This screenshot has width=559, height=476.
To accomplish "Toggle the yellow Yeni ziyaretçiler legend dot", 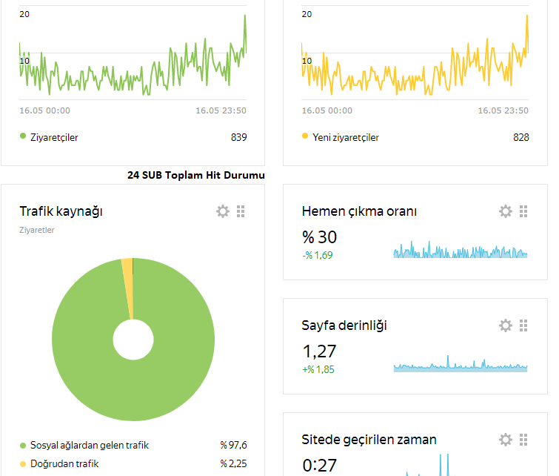I will [305, 136].
